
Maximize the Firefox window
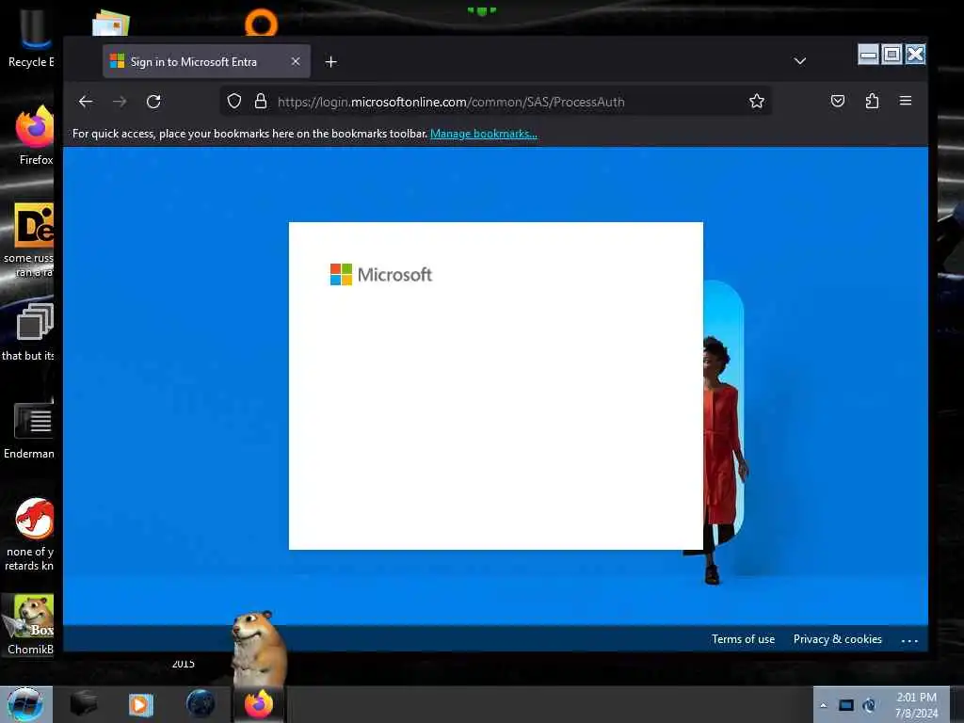pos(892,54)
